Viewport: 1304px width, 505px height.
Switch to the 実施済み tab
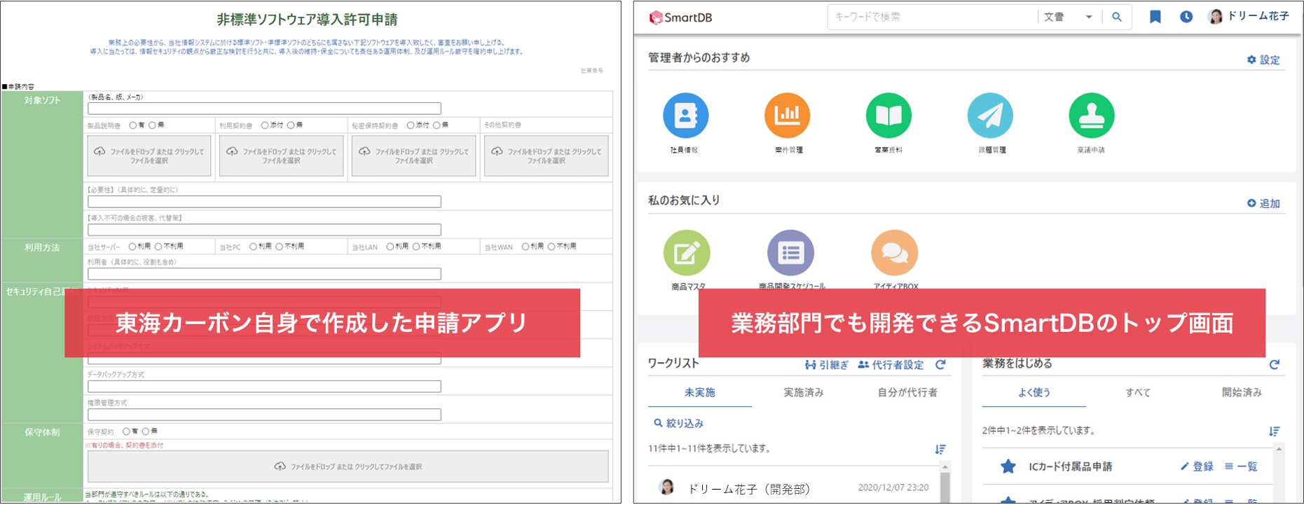pyautogui.click(x=803, y=392)
